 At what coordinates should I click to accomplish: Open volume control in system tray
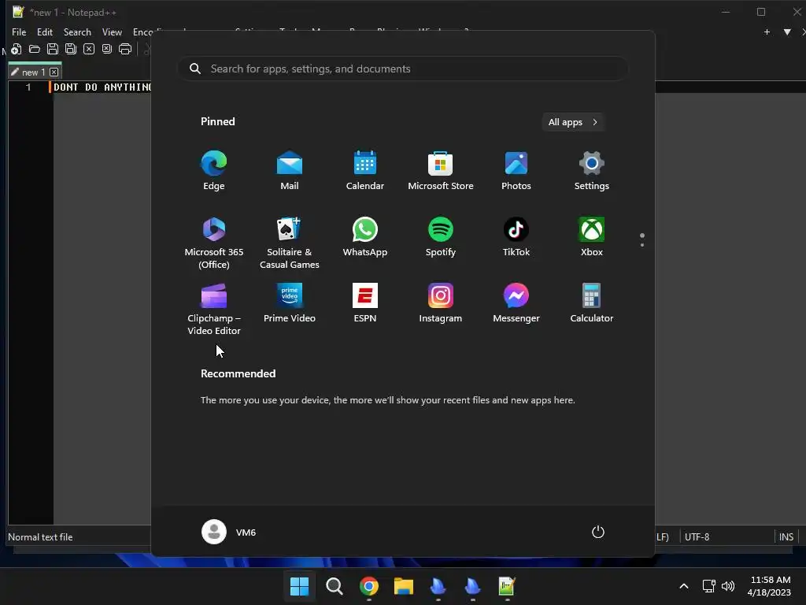coord(728,586)
